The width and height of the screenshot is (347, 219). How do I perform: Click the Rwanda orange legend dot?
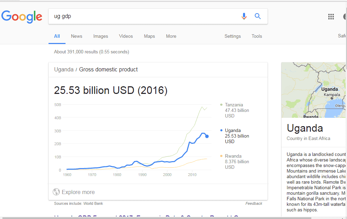221,156
